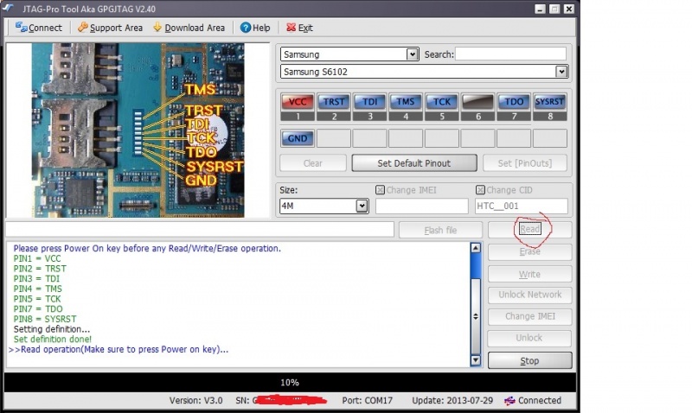Click the Search input field
This screenshot has width=692, height=413.
click(x=511, y=54)
